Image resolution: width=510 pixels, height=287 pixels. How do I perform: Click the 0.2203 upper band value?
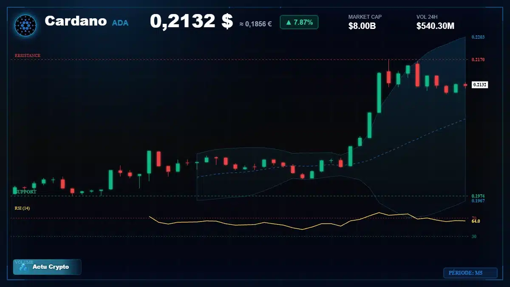click(x=478, y=37)
